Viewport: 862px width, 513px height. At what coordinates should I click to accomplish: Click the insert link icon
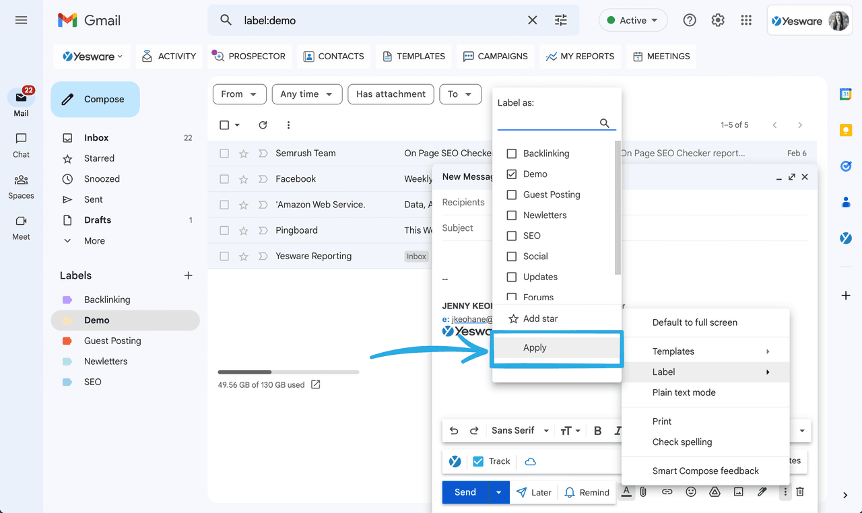pyautogui.click(x=667, y=492)
